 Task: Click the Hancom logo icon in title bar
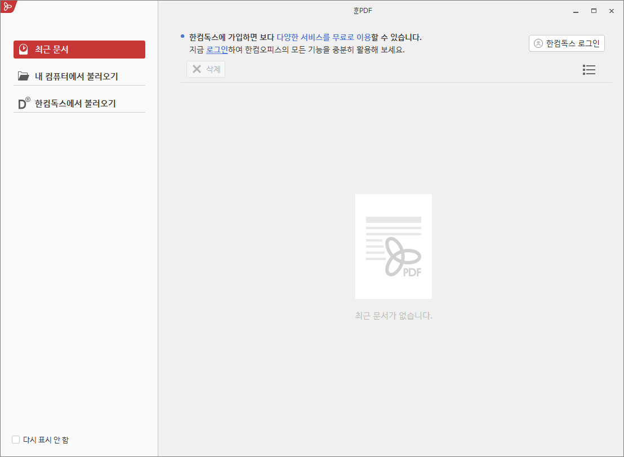pyautogui.click(x=8, y=6)
